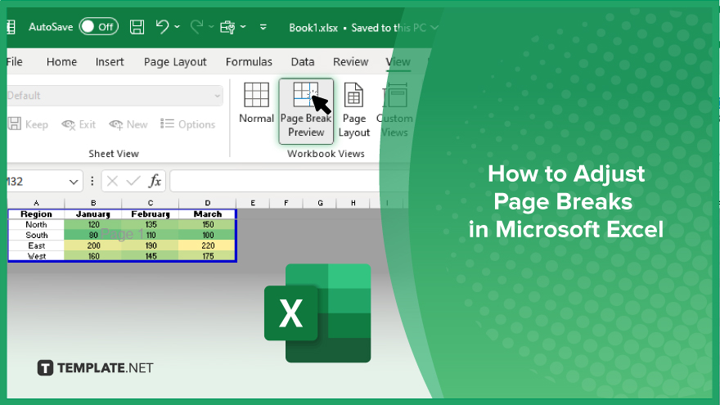Image resolution: width=720 pixels, height=405 pixels.
Task: Click the Exit sheet view button
Action: [x=79, y=124]
